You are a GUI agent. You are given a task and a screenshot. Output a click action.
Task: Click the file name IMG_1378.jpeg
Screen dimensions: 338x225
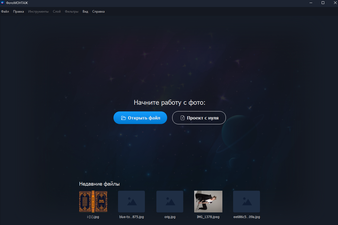pyautogui.click(x=208, y=217)
